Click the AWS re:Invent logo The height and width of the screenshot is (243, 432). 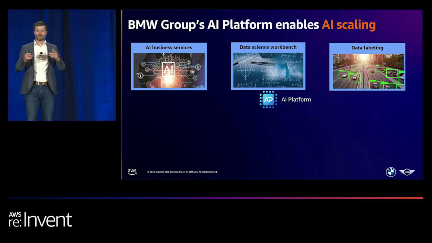[x=40, y=219]
